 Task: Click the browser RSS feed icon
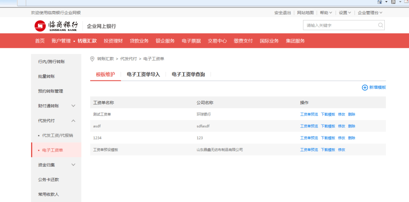pyautogui.click(x=393, y=2)
